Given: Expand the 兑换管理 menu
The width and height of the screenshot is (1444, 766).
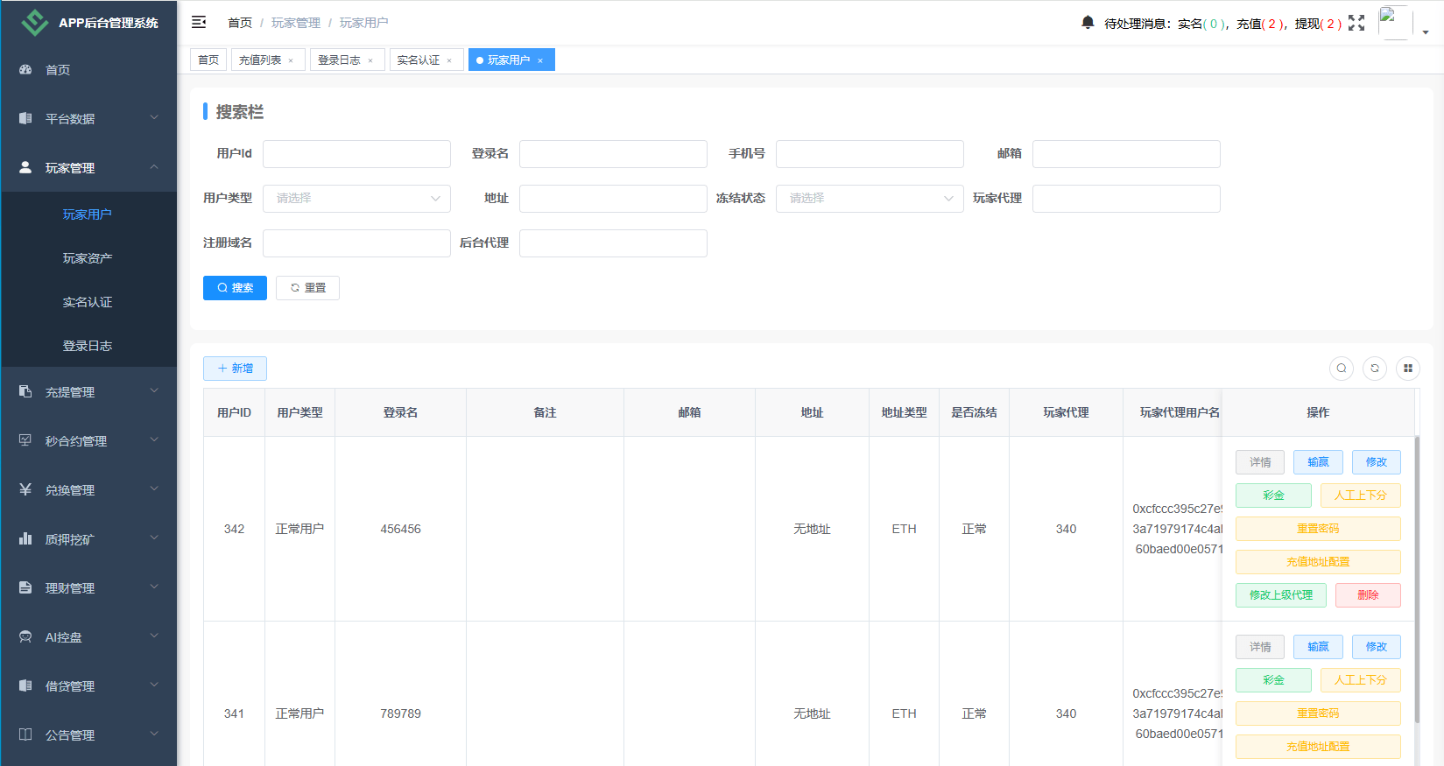Looking at the screenshot, I should coord(88,490).
